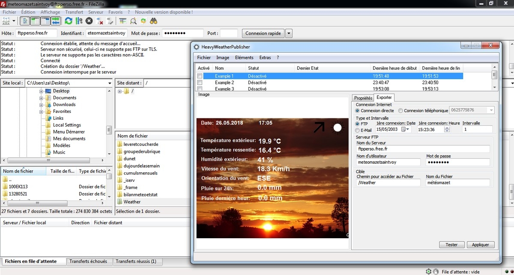Image resolution: width=514 pixels, height=275 pixels.
Task: Choose the FTP radio option
Action: [358, 124]
